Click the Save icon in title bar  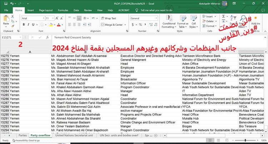coord(6,4)
